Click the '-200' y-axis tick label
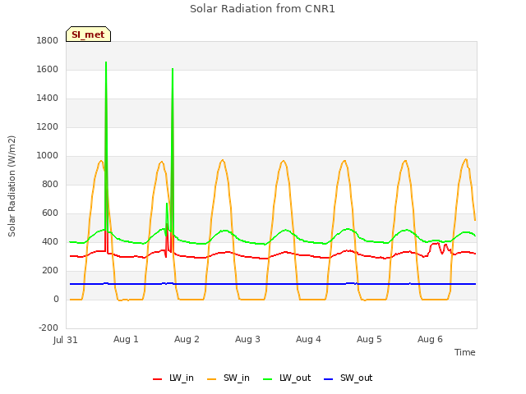The height and width of the screenshot is (394, 526). coord(48,328)
